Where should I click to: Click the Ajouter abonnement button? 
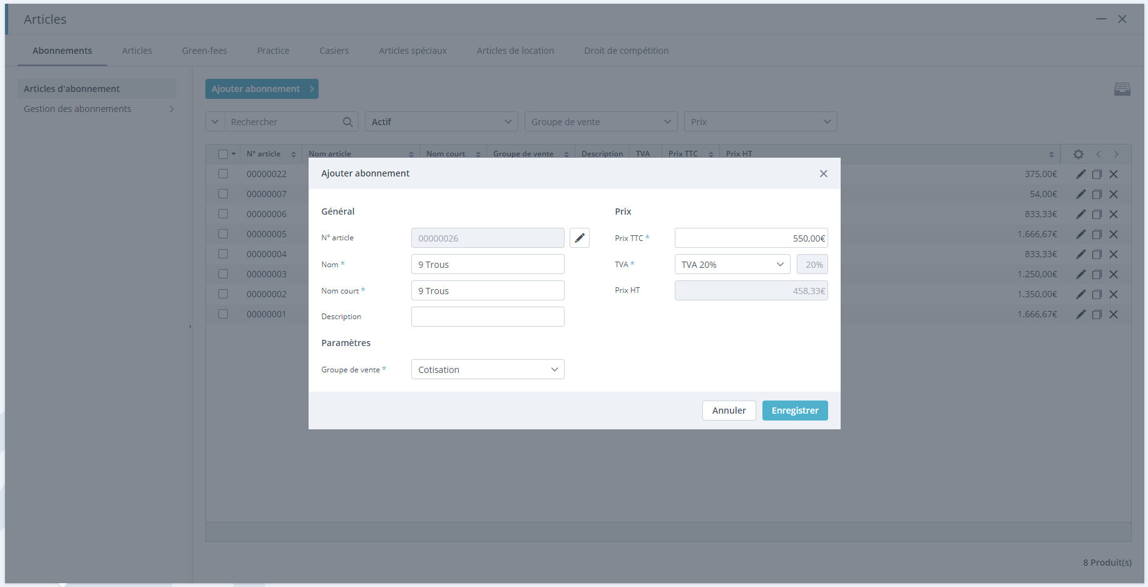[x=262, y=89]
